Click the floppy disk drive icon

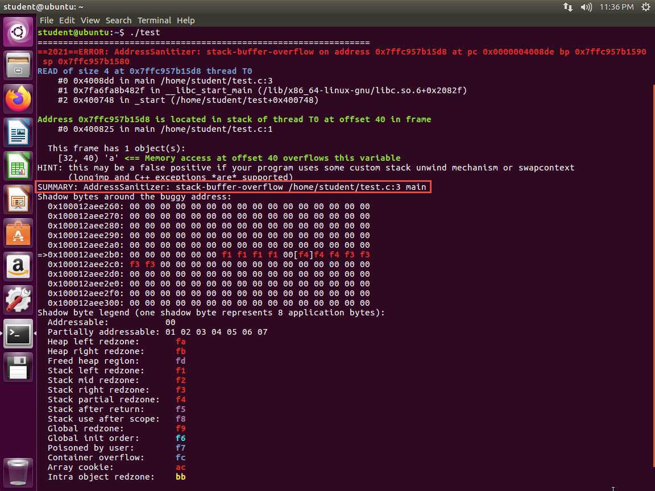point(18,368)
